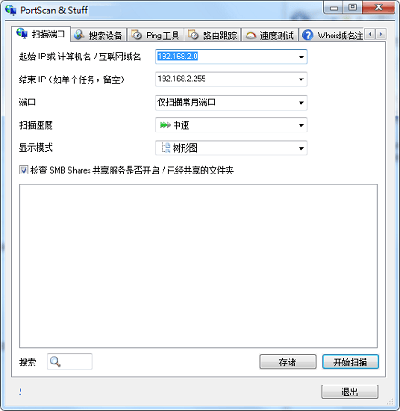Image resolution: width=400 pixels, height=411 pixels.
Task: Expand the start IP dropdown
Action: 301,57
